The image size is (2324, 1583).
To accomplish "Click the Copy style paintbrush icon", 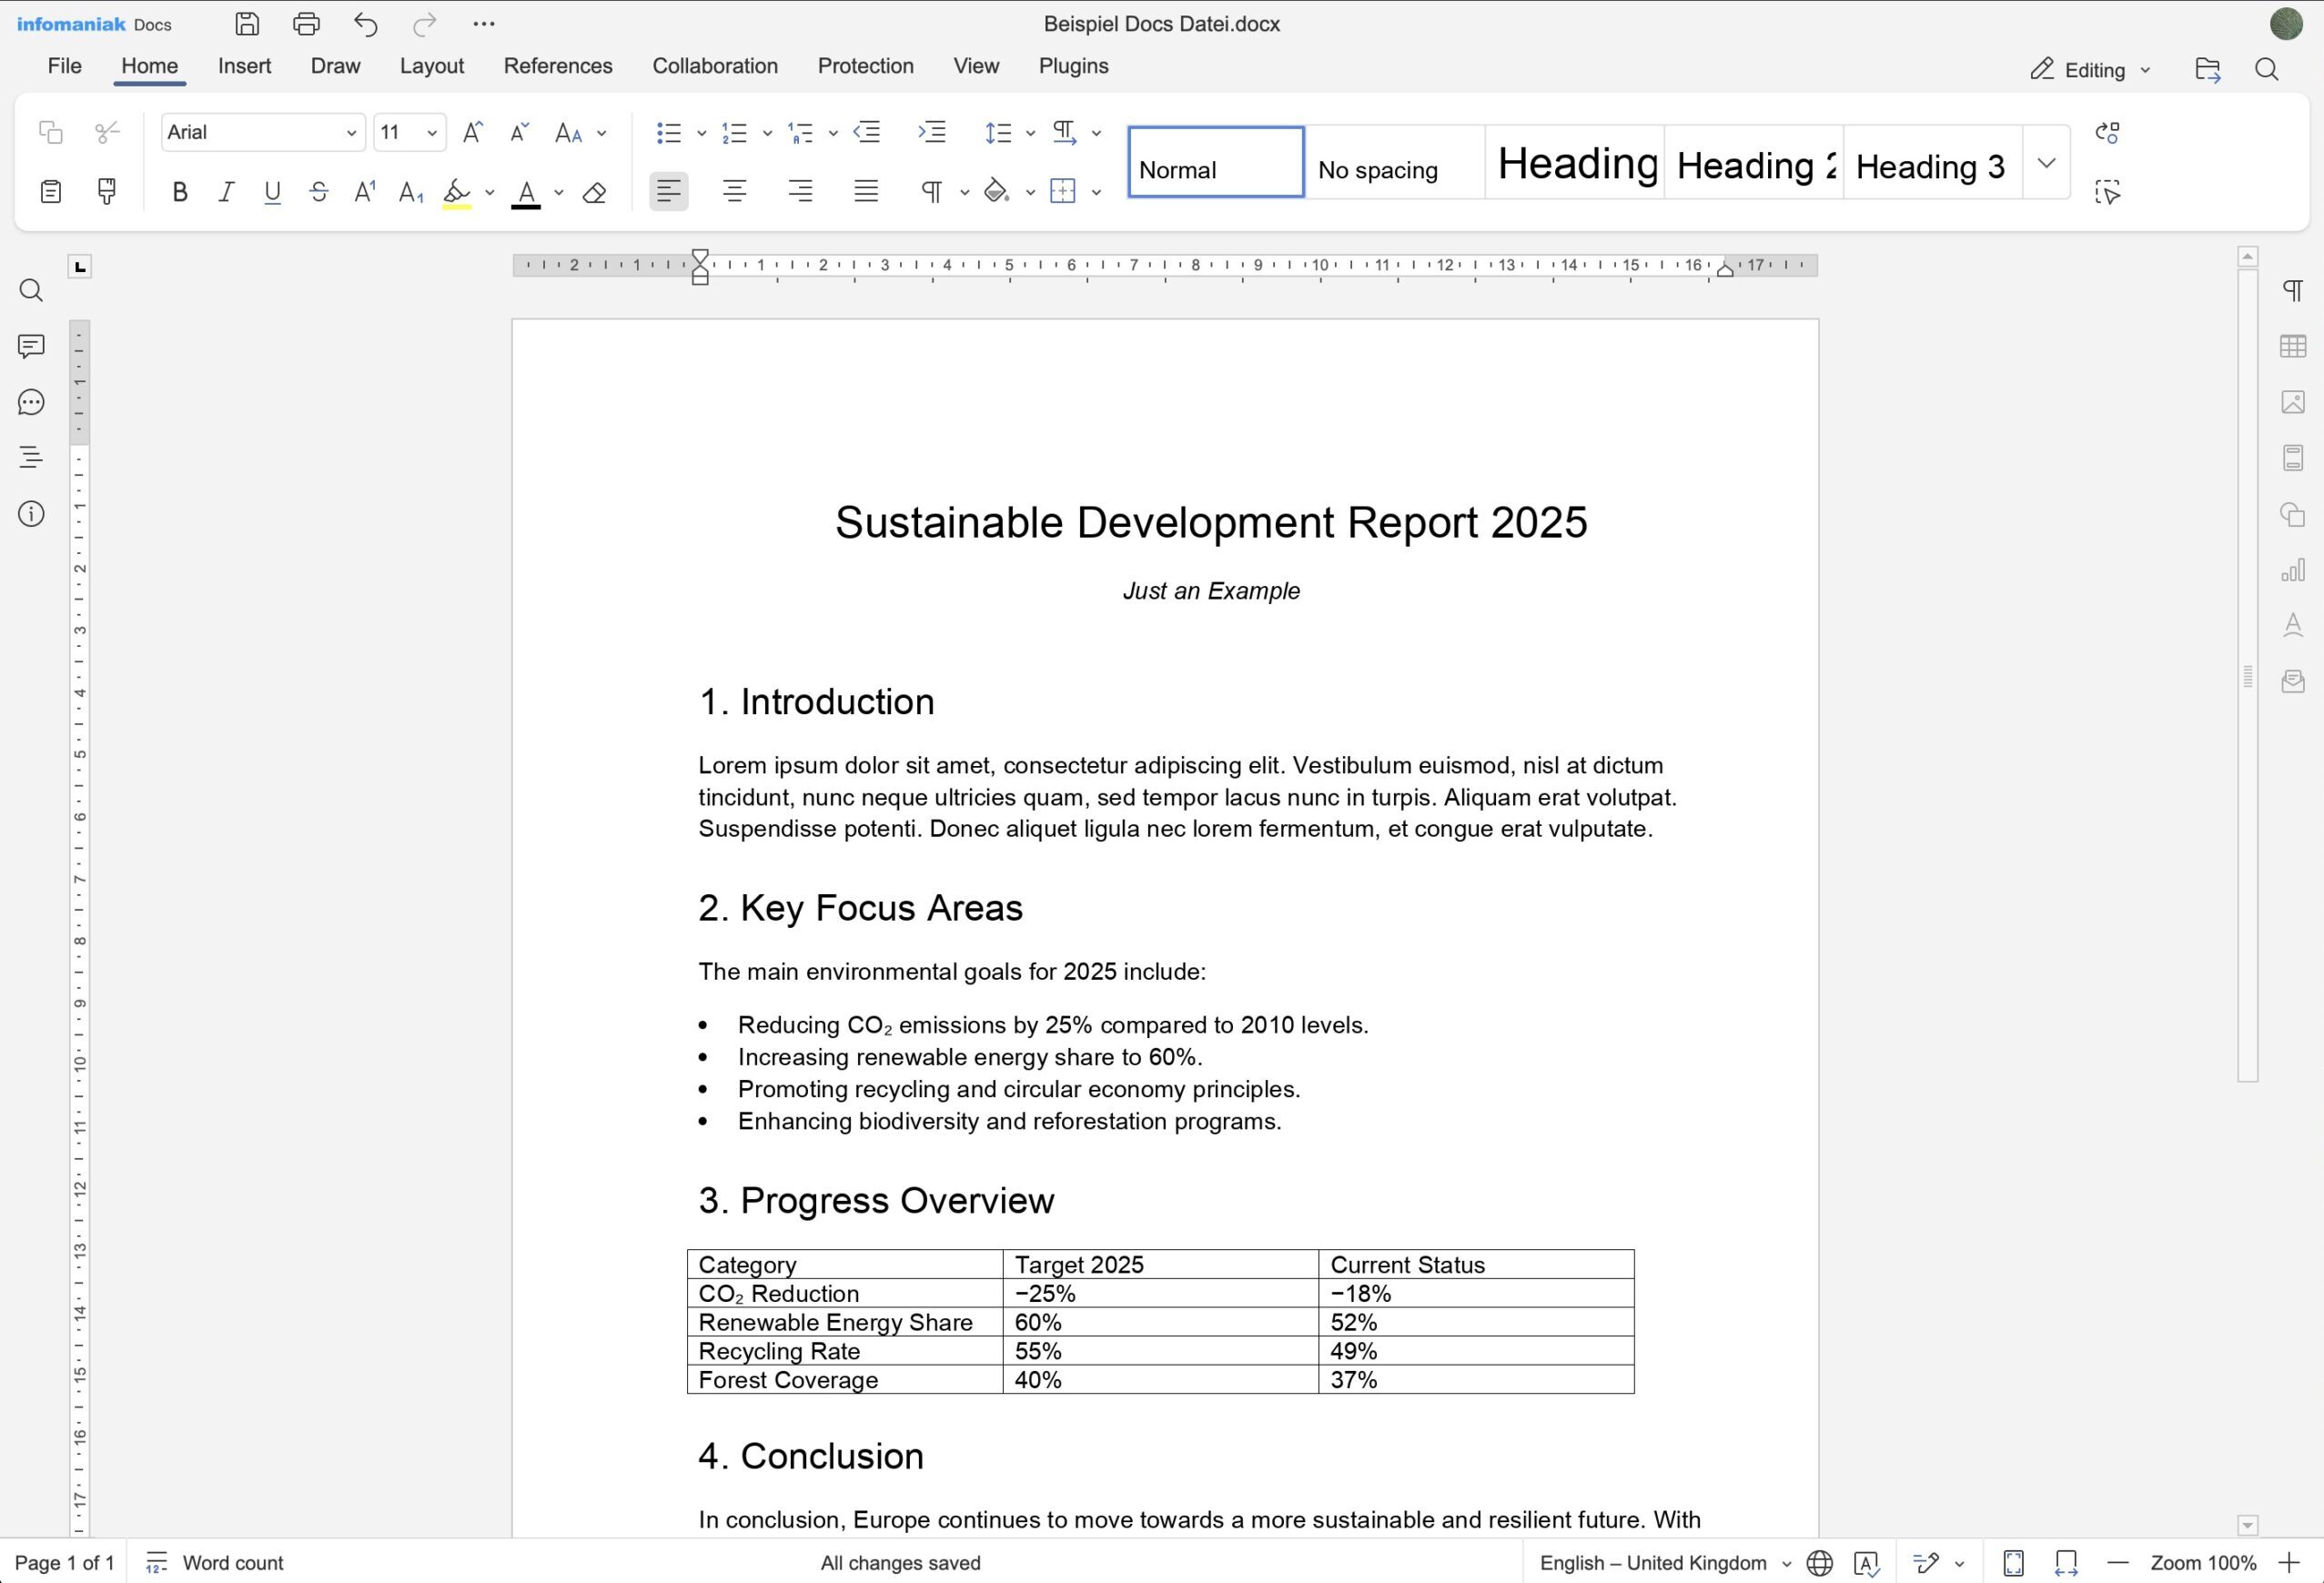I will (x=106, y=191).
